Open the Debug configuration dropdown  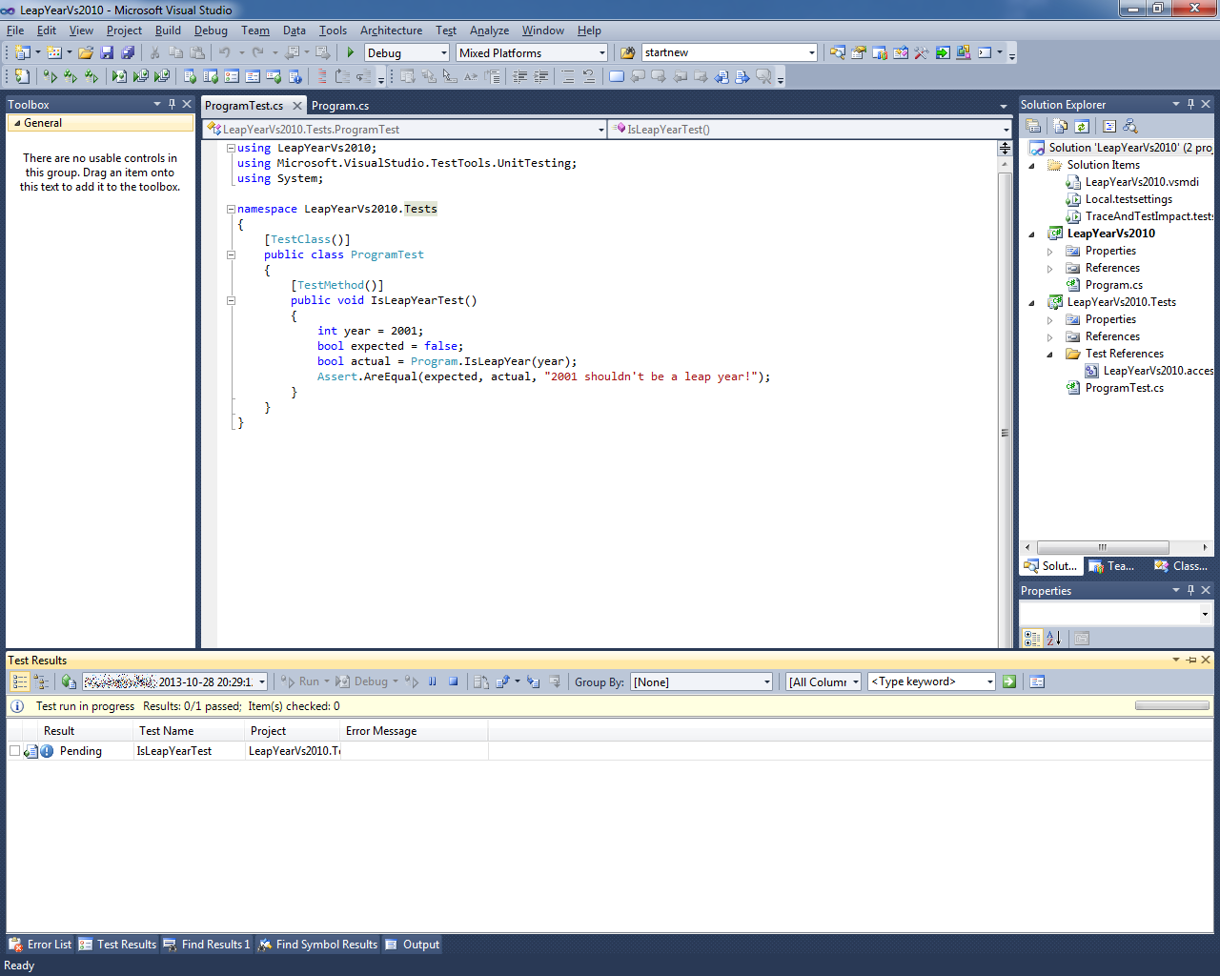pos(407,52)
